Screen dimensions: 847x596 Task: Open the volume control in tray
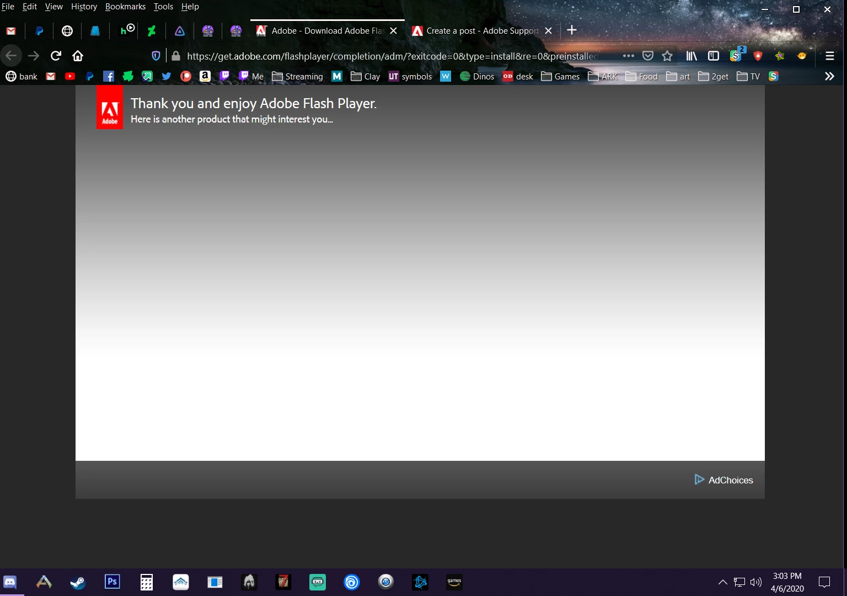756,582
